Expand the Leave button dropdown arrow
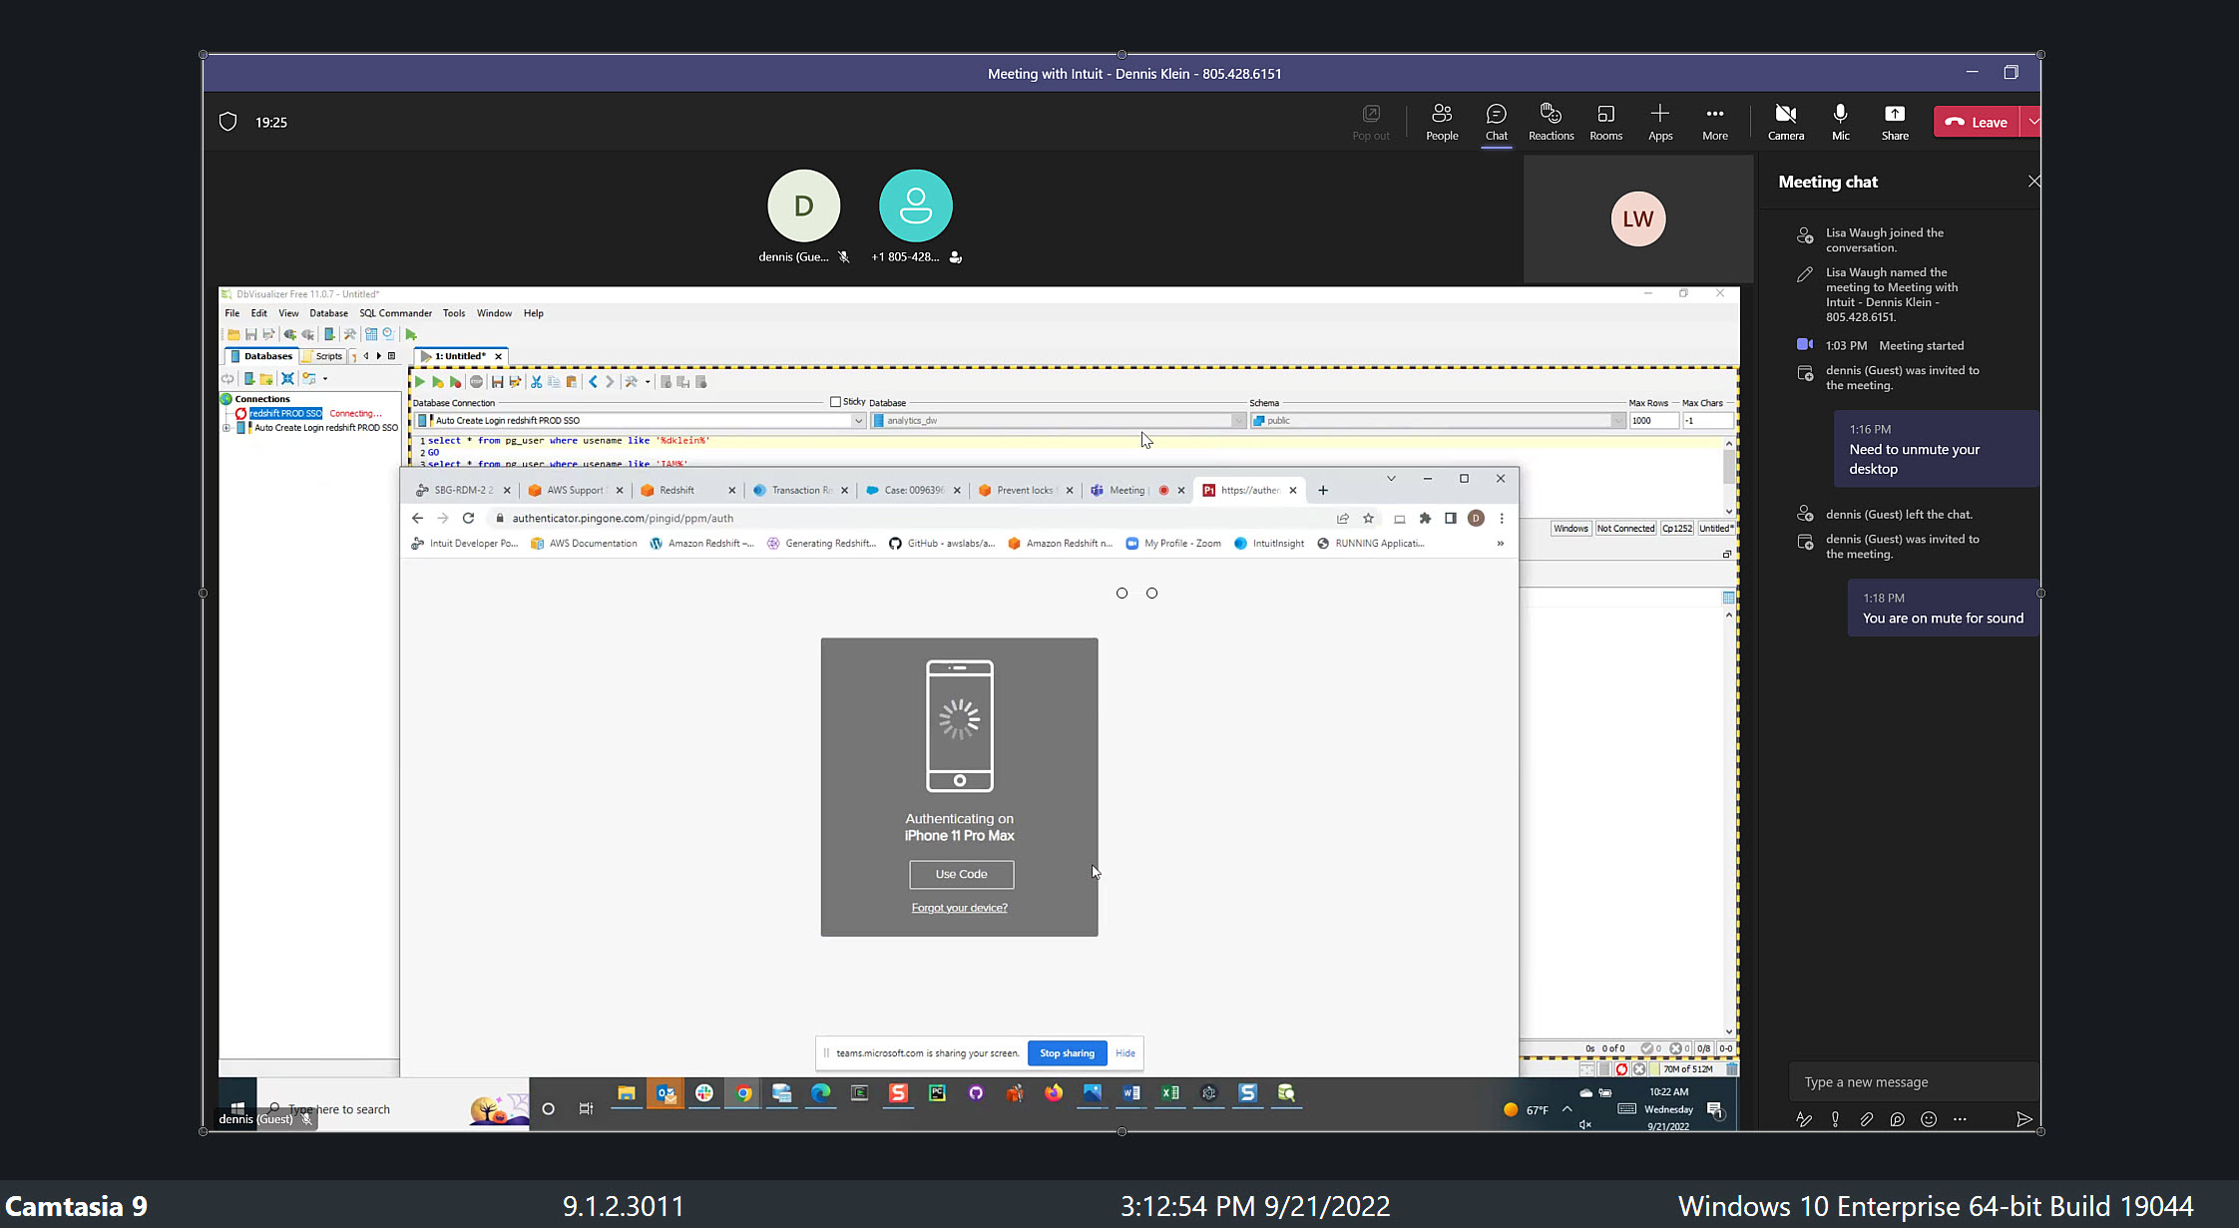Image resolution: width=2239 pixels, height=1228 pixels. tap(2032, 122)
